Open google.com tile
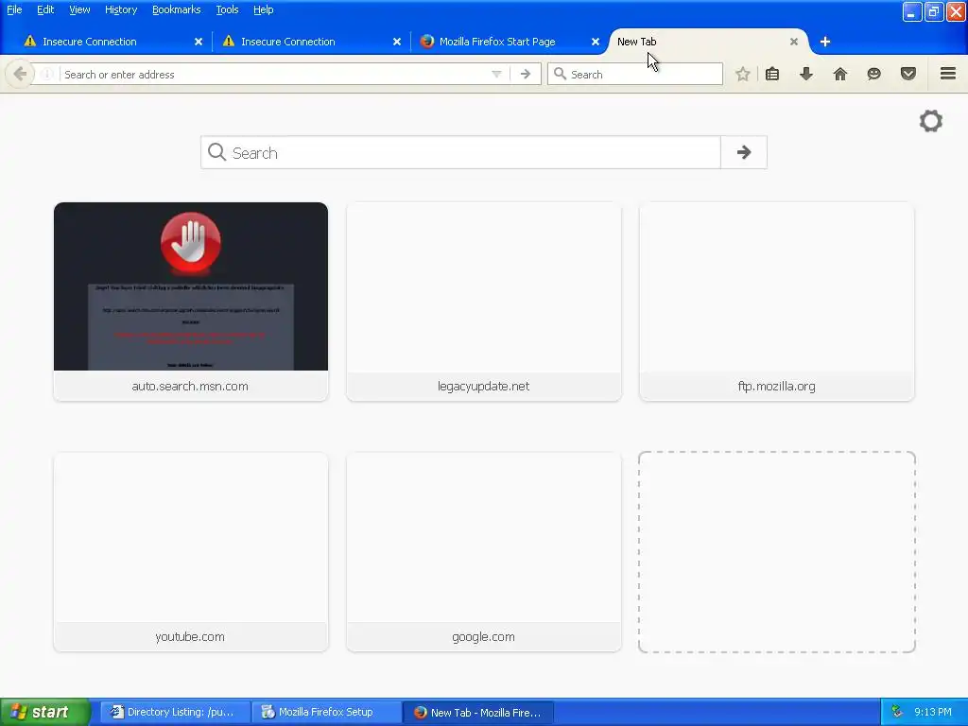Screen dimensions: 968x726 tap(483, 552)
